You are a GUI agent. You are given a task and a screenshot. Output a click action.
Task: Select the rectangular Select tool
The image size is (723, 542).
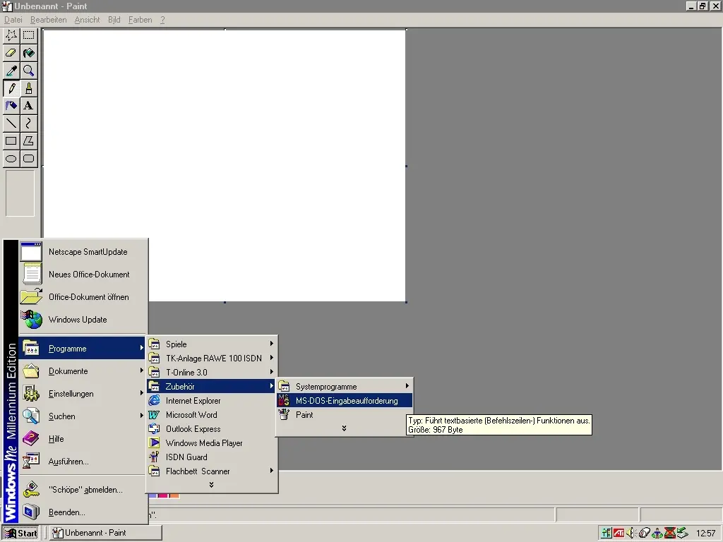pyautogui.click(x=28, y=35)
